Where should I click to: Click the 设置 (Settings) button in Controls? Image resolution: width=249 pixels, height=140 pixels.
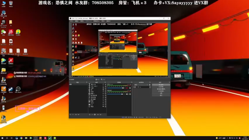pyautogui.click(x=161, y=93)
